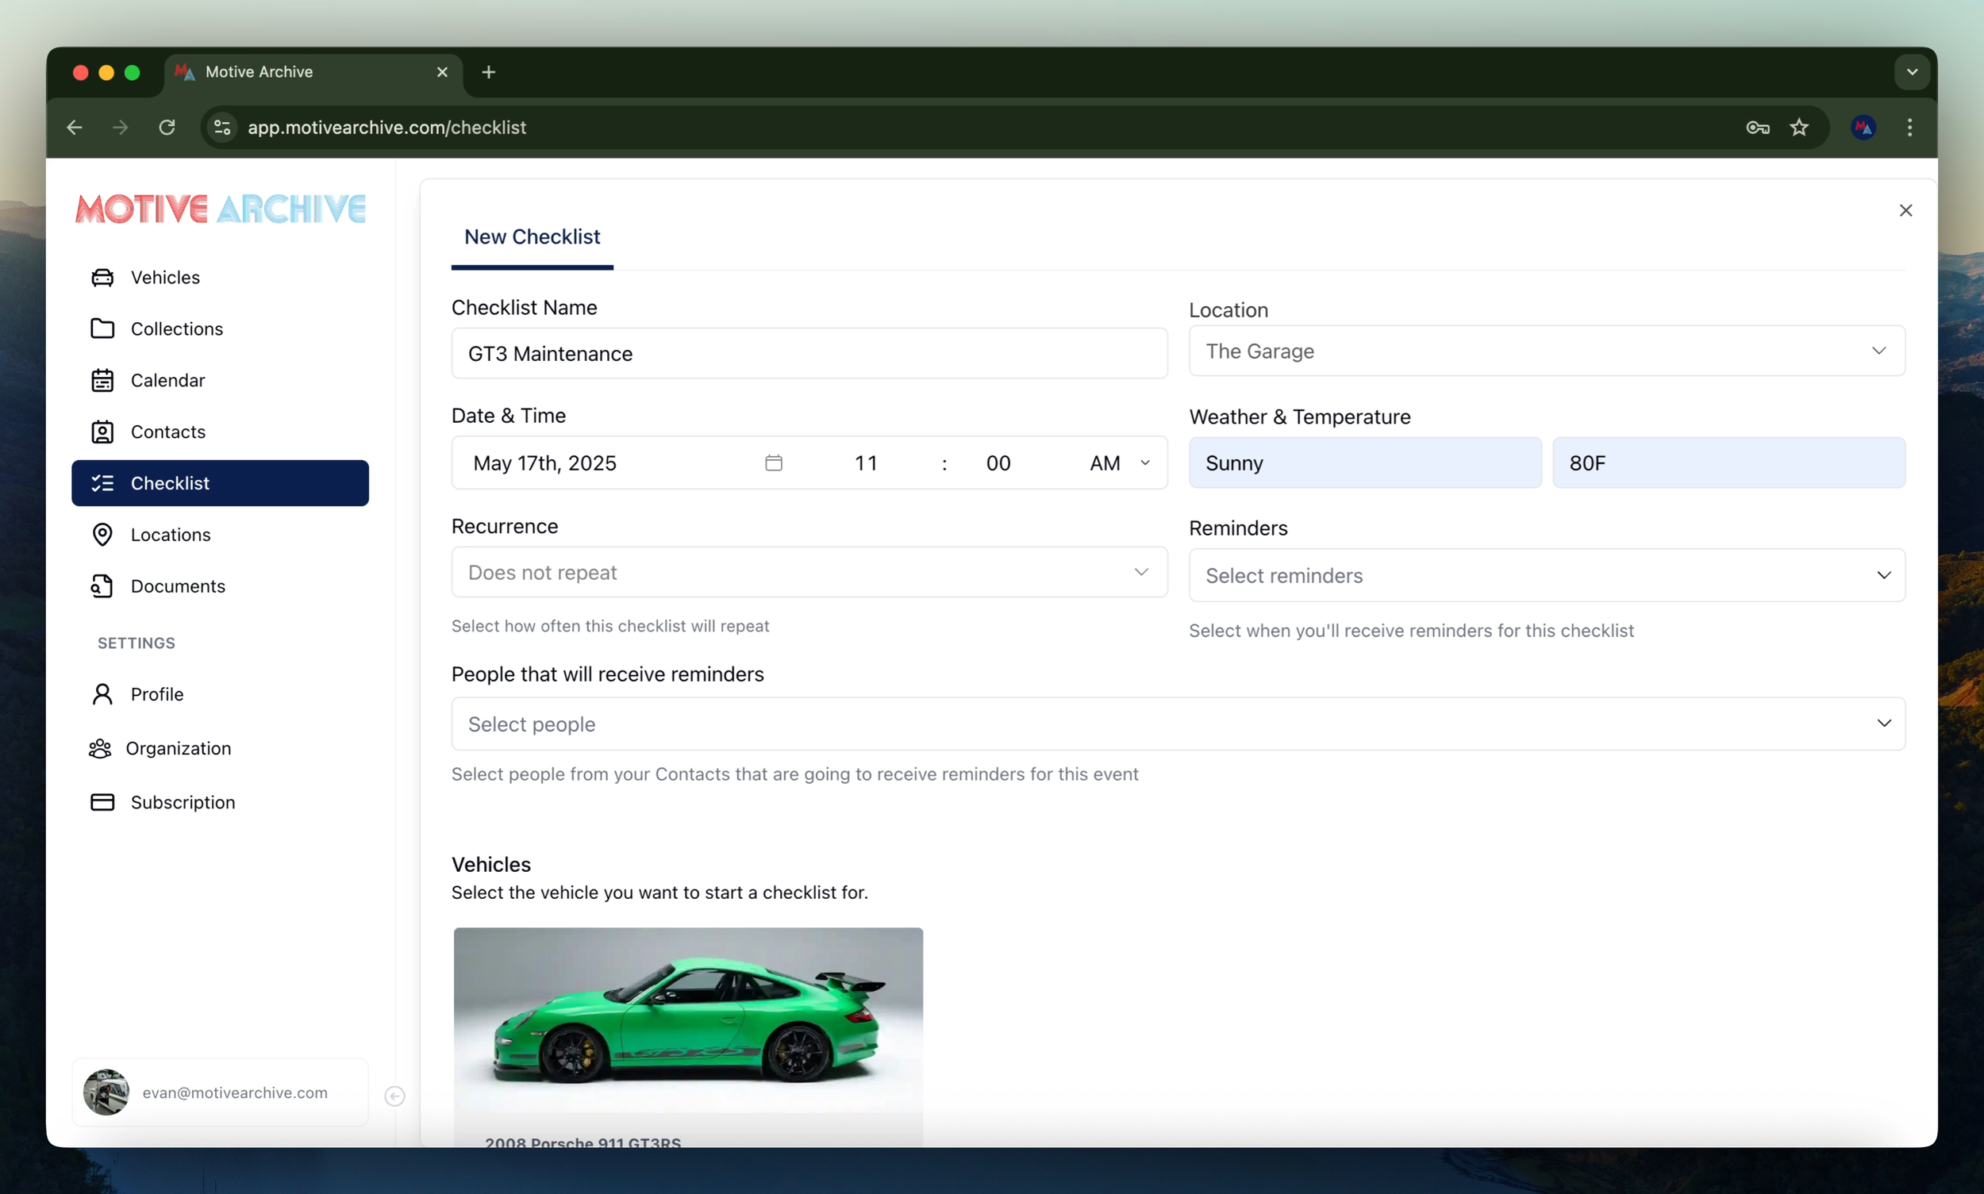Collapse sidebar using the arrow circle icon
Screen dimensions: 1984x1194
pos(394,1096)
